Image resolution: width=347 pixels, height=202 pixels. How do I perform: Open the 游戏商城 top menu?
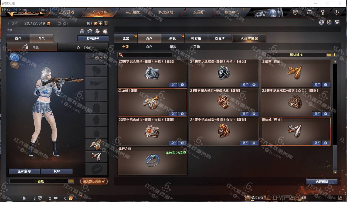(x=166, y=12)
